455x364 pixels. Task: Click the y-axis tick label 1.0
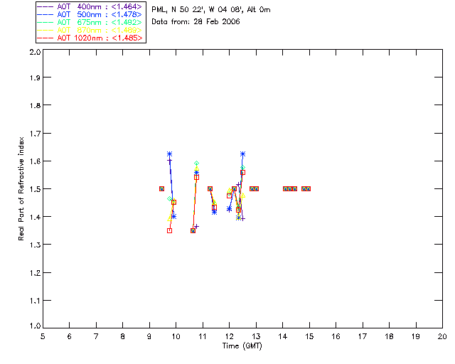pyautogui.click(x=35, y=326)
